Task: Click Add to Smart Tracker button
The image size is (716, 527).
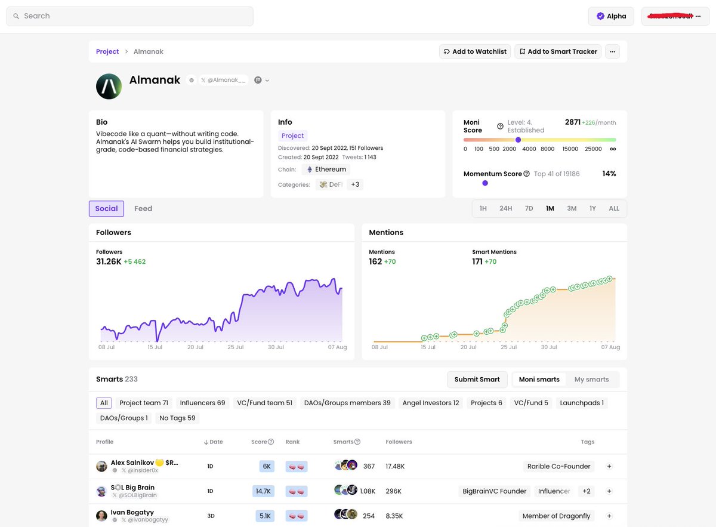Action: pyautogui.click(x=558, y=51)
